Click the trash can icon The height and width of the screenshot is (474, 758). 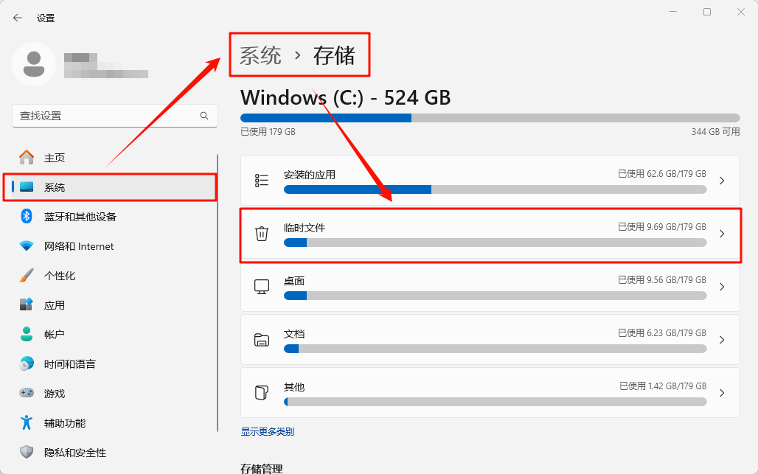[x=262, y=234]
